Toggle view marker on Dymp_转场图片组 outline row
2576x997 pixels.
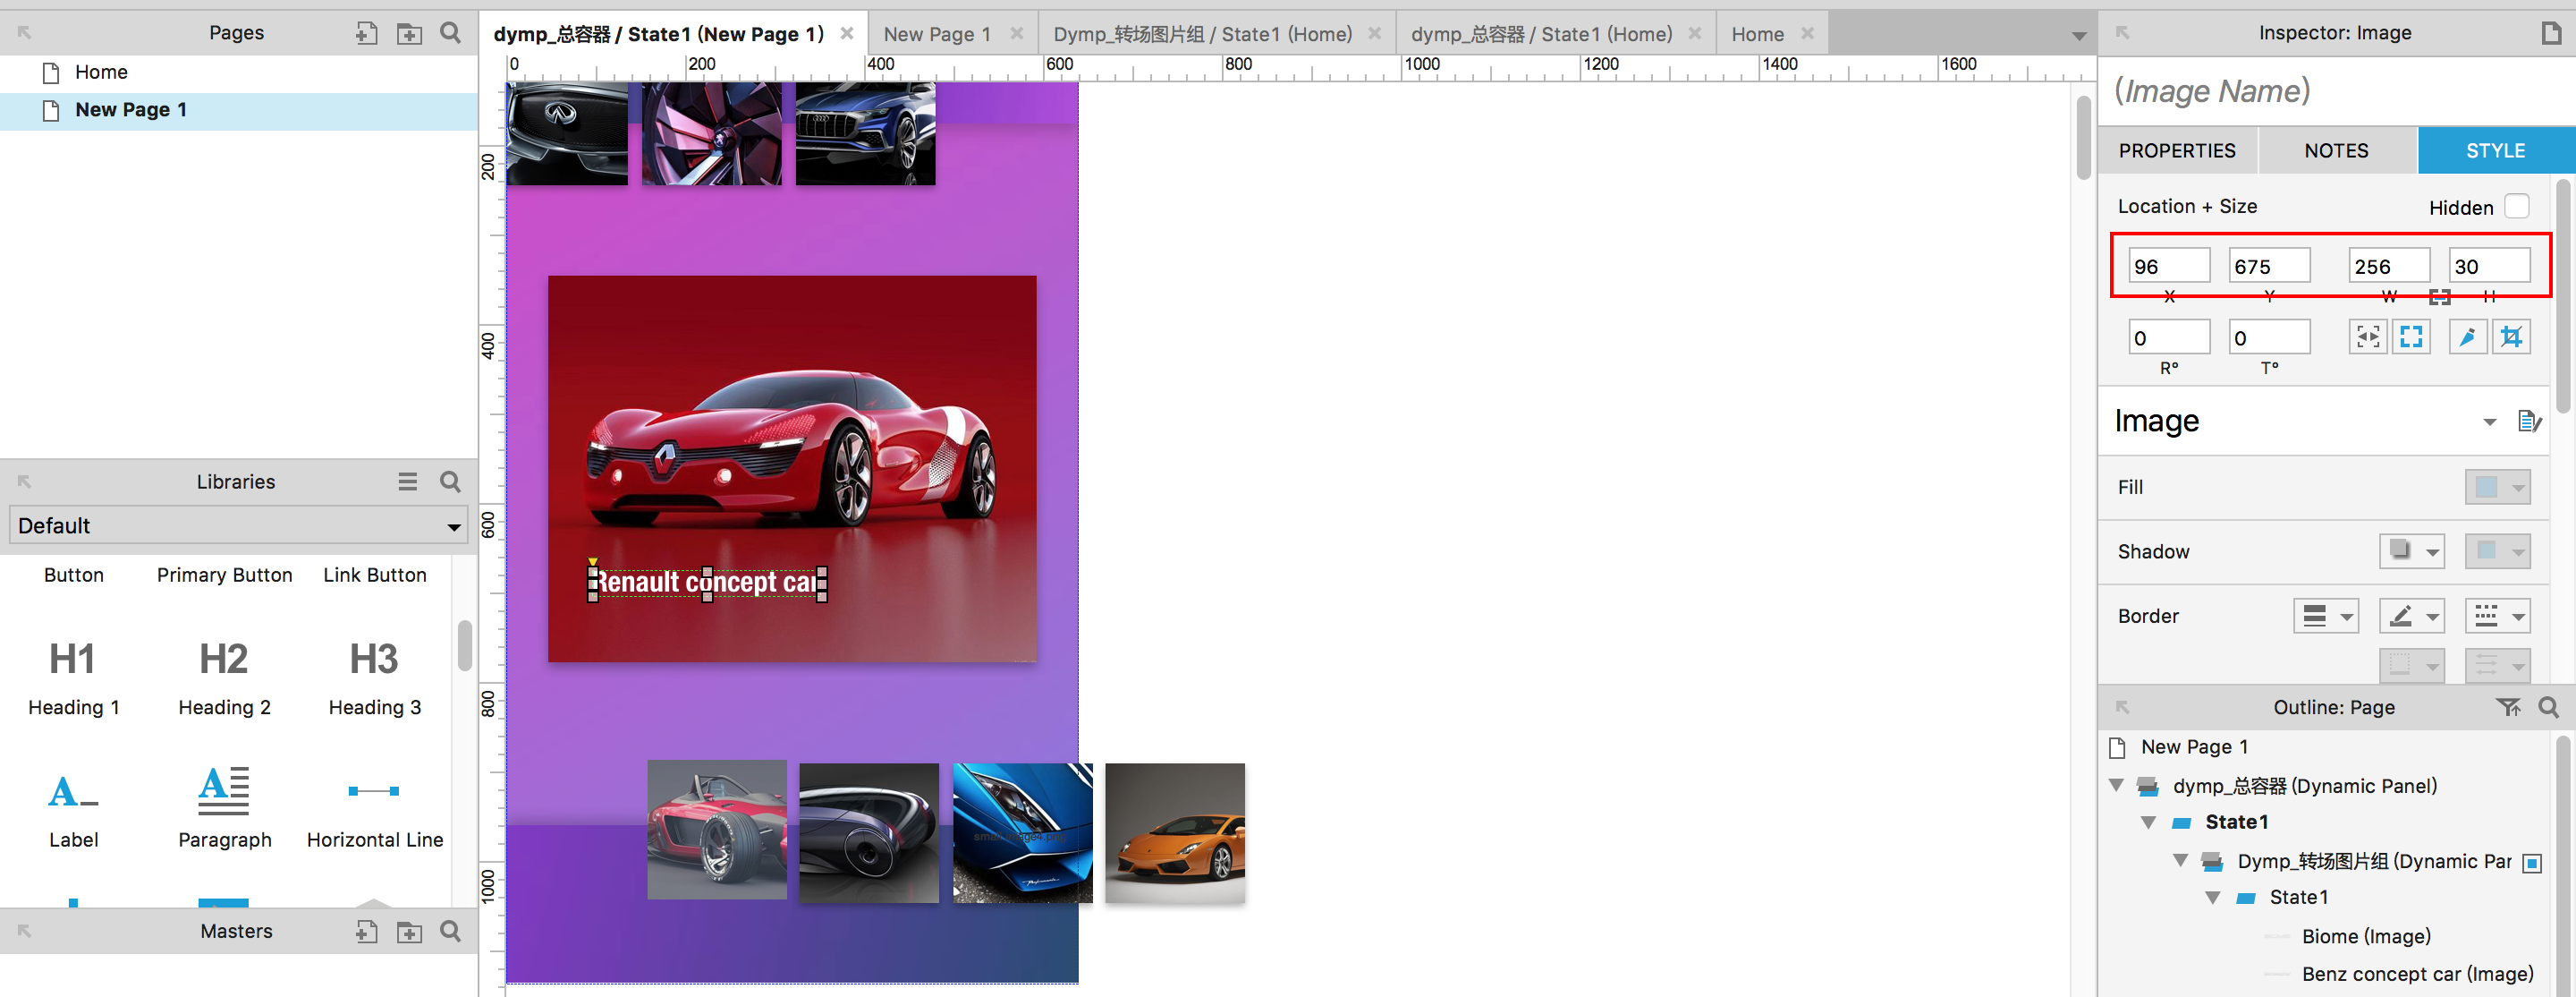point(2532,862)
